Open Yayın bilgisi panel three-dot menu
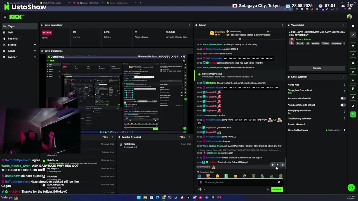The height and width of the screenshot is (201, 358). (344, 25)
